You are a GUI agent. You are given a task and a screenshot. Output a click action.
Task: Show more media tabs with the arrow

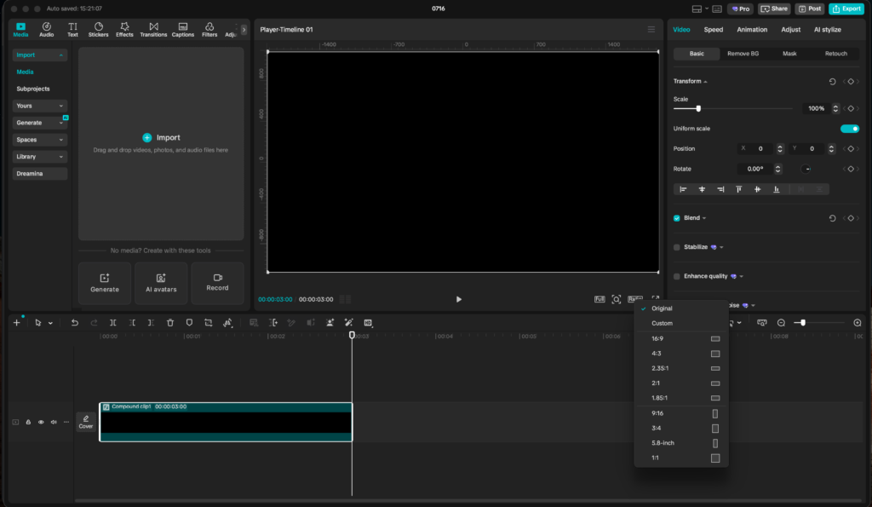pos(244,30)
